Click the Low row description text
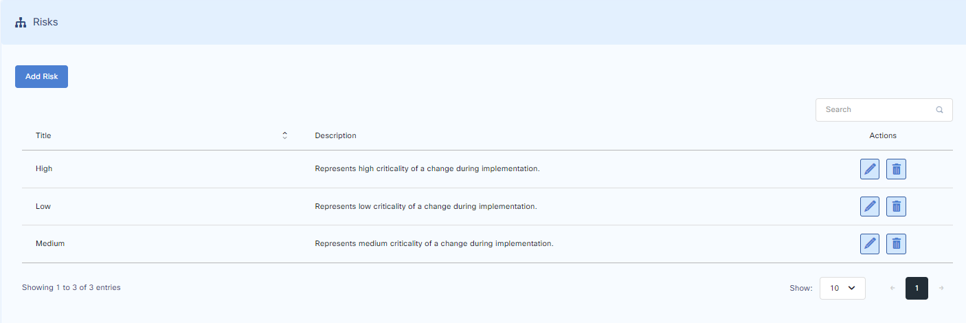This screenshot has height=323, width=966. click(x=425, y=206)
